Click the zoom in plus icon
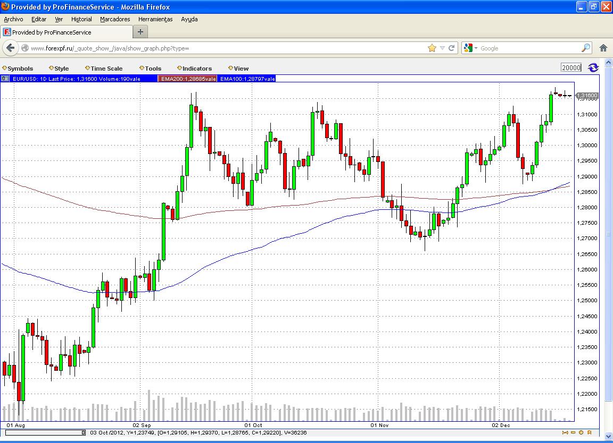 581,432
